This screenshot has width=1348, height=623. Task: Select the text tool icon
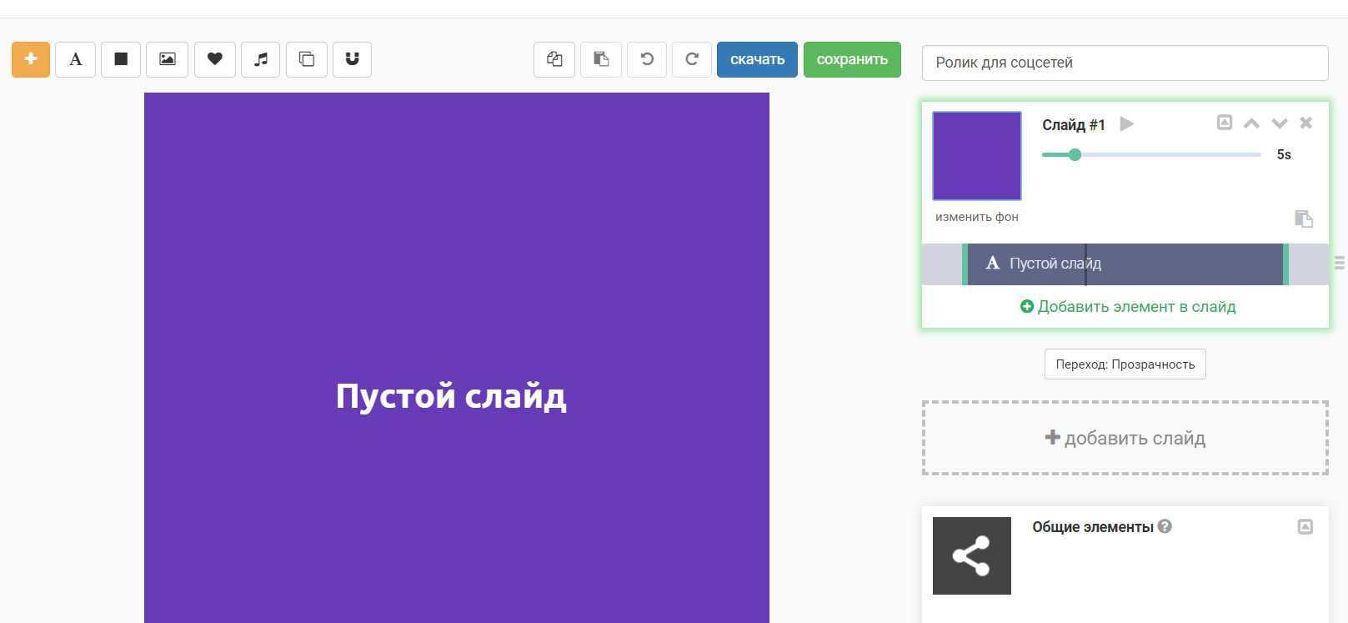[x=76, y=59]
